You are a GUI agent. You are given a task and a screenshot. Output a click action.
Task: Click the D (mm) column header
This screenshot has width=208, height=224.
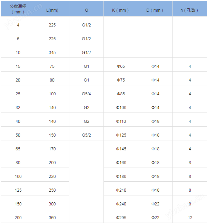tap(155, 10)
